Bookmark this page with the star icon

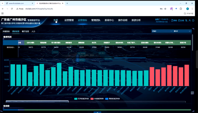(165, 9)
